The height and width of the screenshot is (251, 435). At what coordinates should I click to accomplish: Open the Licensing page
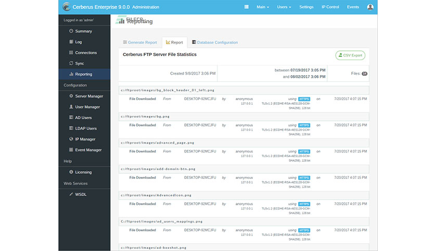tap(84, 172)
